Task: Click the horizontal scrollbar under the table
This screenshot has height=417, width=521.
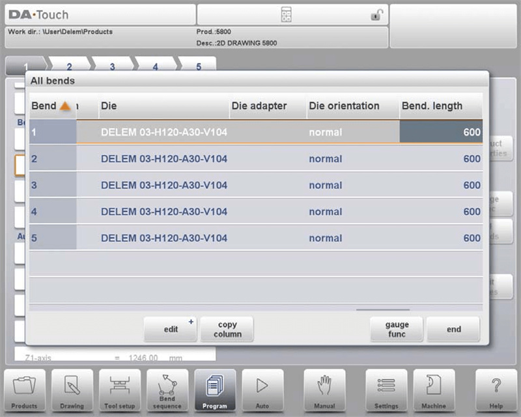Action: (383, 309)
